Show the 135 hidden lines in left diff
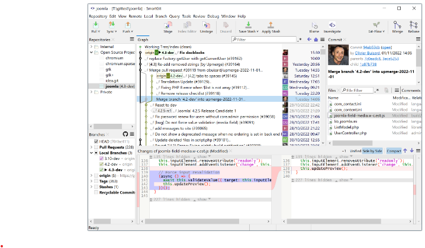The height and width of the screenshot is (248, 425). 203,157
